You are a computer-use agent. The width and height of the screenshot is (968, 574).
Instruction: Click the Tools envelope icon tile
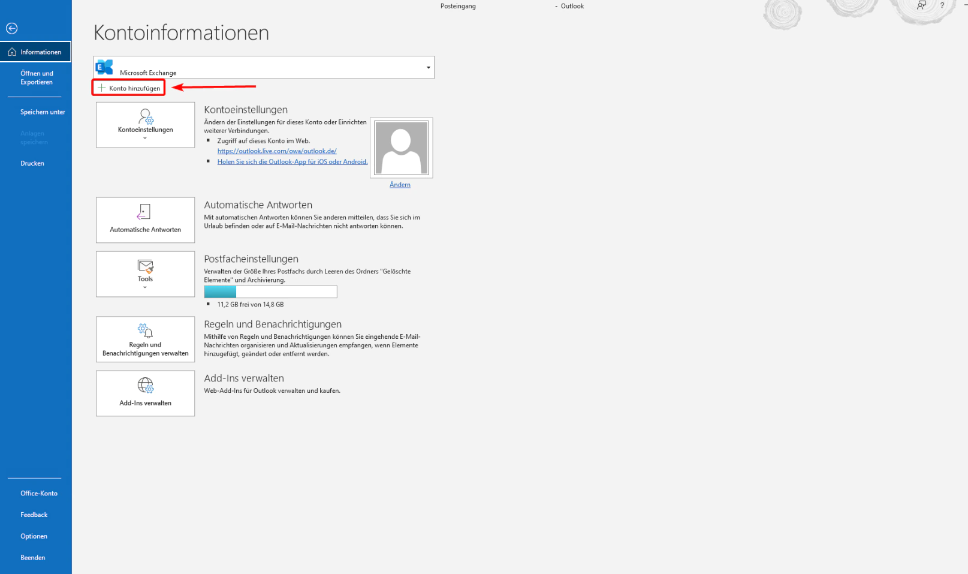(x=146, y=266)
